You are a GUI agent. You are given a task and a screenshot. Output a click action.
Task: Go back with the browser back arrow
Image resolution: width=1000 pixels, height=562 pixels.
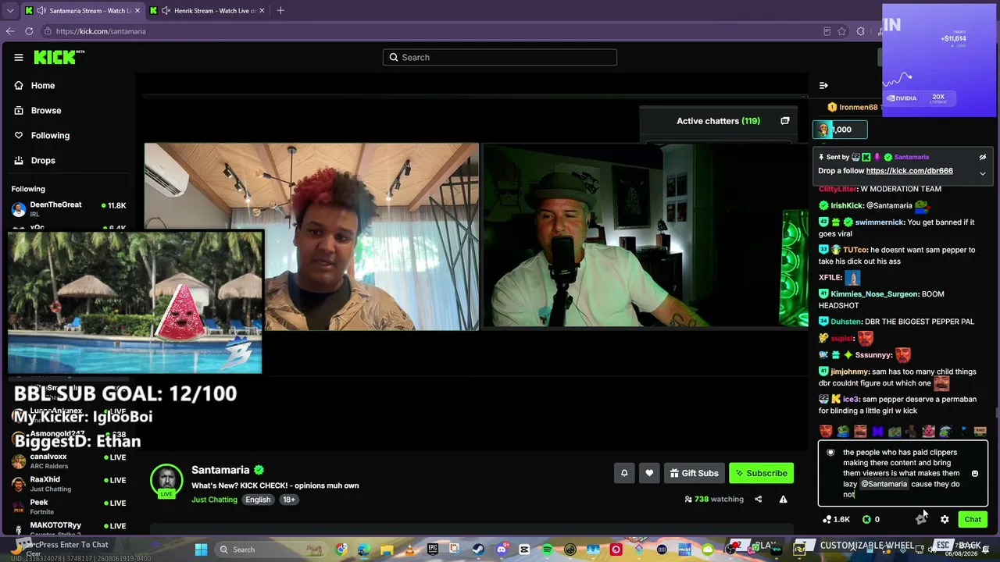coord(10,31)
